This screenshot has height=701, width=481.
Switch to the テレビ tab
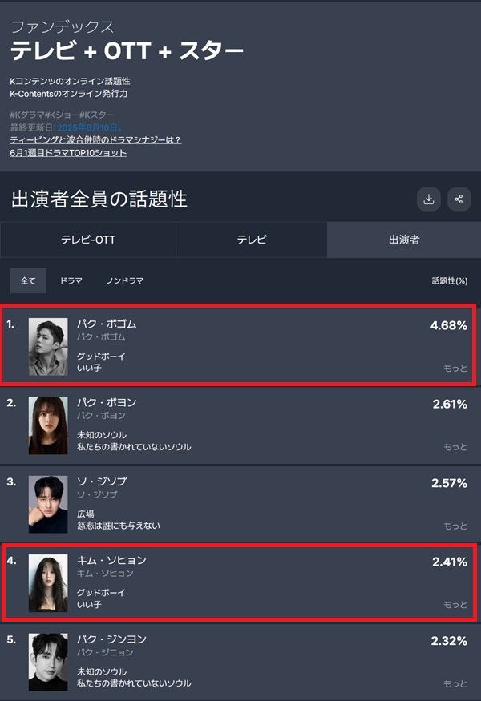coord(252,240)
